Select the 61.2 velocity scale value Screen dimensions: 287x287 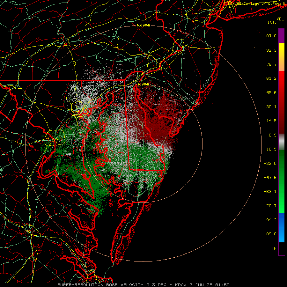[271, 78]
